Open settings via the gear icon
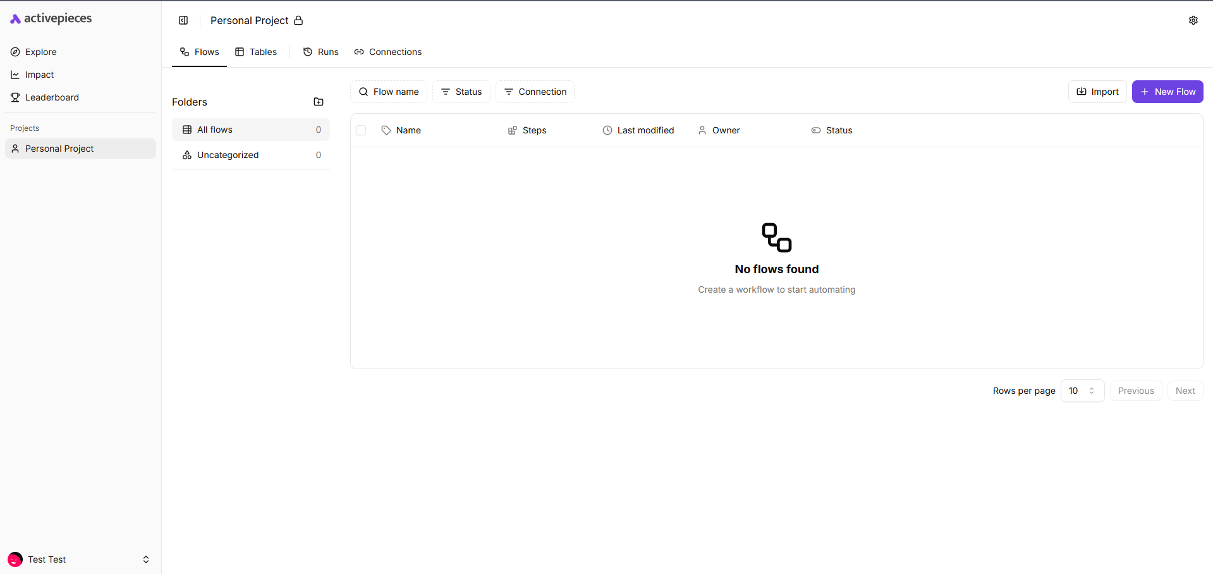The width and height of the screenshot is (1213, 574). 1193,20
